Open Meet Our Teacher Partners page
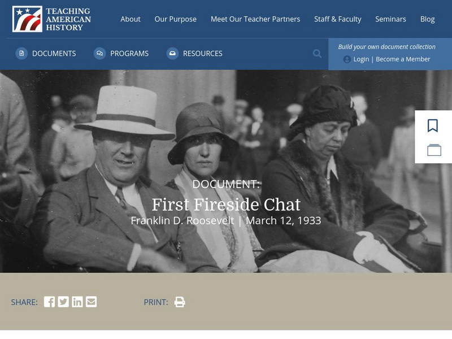The width and height of the screenshot is (452, 339). [255, 19]
